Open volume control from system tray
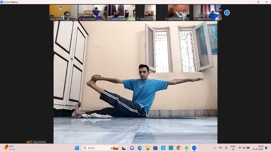 click(x=244, y=148)
